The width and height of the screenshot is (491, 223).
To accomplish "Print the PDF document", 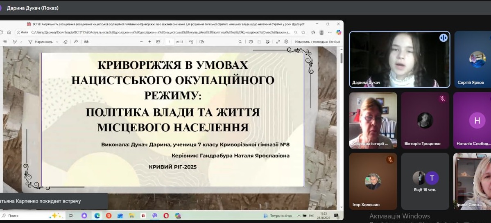I will [x=251, y=42].
